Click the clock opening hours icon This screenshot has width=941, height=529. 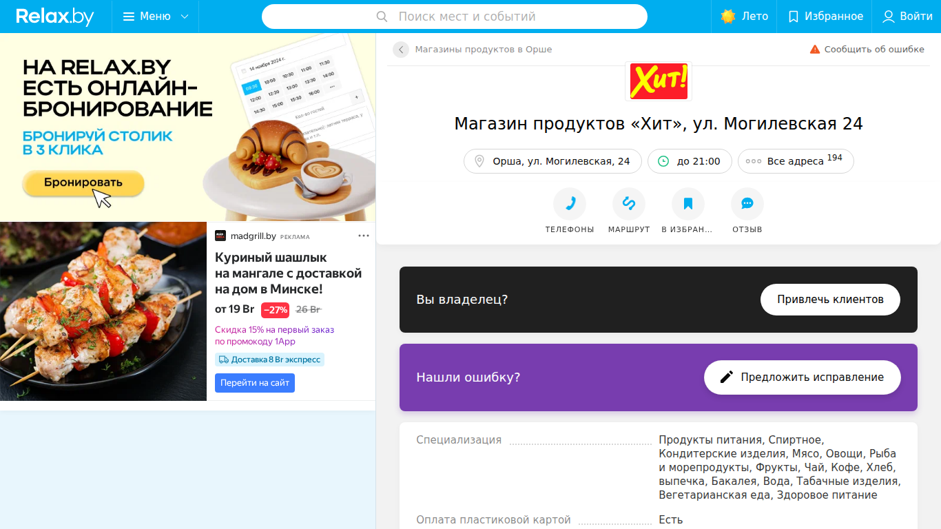pyautogui.click(x=663, y=161)
